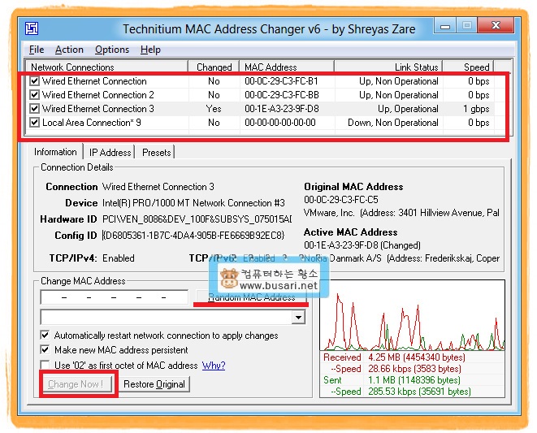Select MAC address 00-1E-A3-23-9F-D8 in list
The height and width of the screenshot is (433, 537).
[282, 109]
